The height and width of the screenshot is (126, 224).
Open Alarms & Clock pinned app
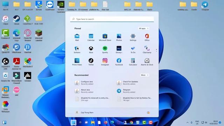pyautogui.click(x=147, y=62)
